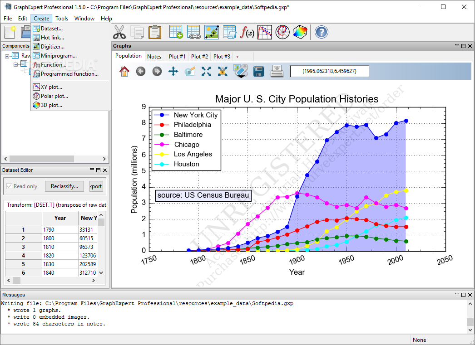
Task: Select the Year column header
Action: (x=60, y=218)
